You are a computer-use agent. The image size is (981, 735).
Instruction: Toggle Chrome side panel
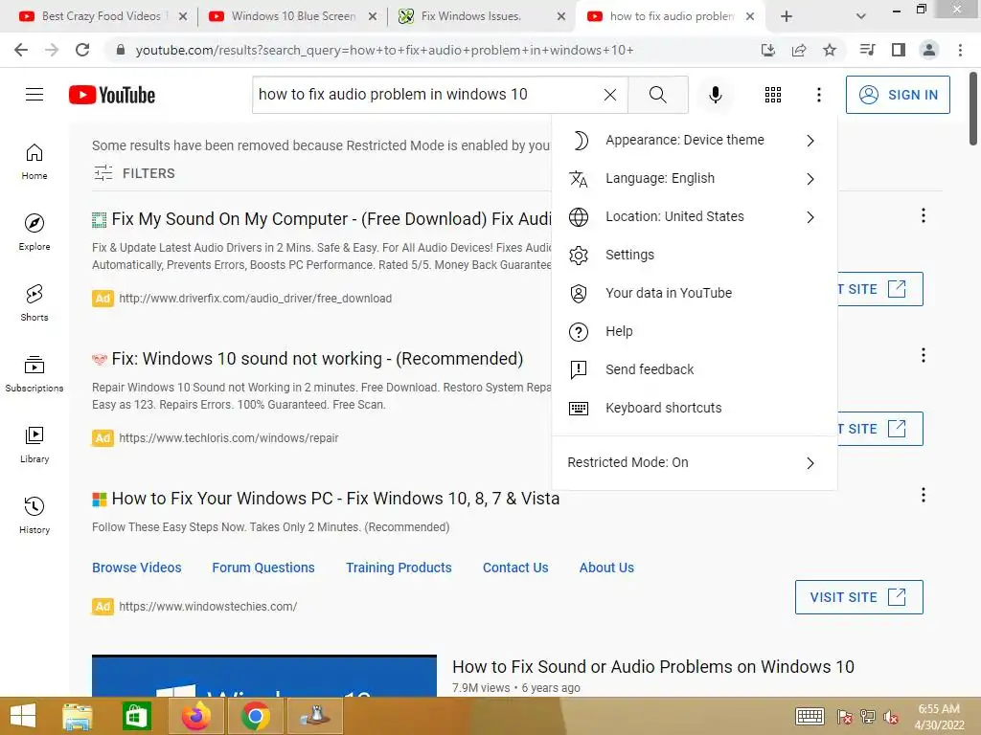pyautogui.click(x=899, y=50)
